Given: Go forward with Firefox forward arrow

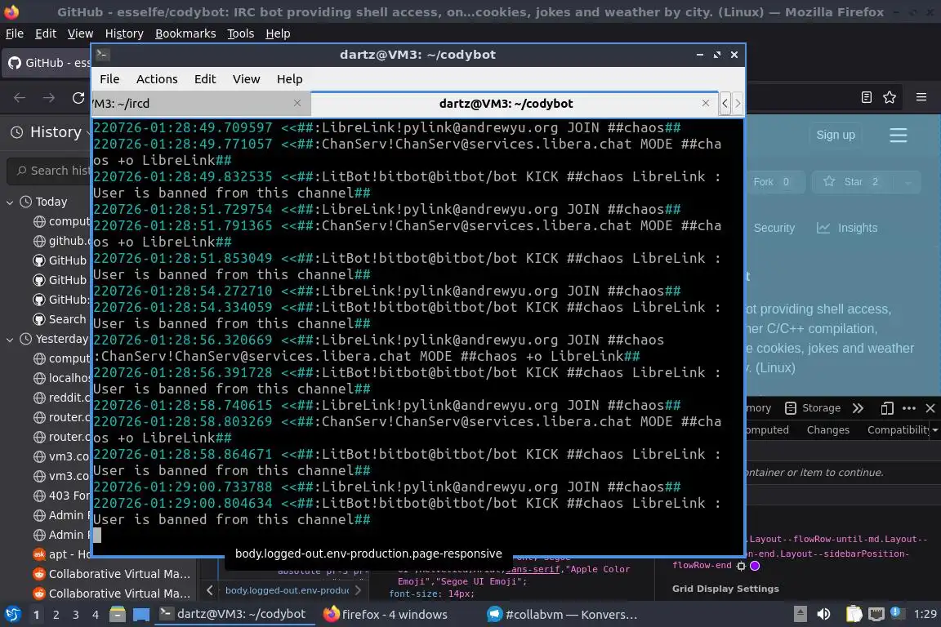Looking at the screenshot, I should tap(49, 98).
